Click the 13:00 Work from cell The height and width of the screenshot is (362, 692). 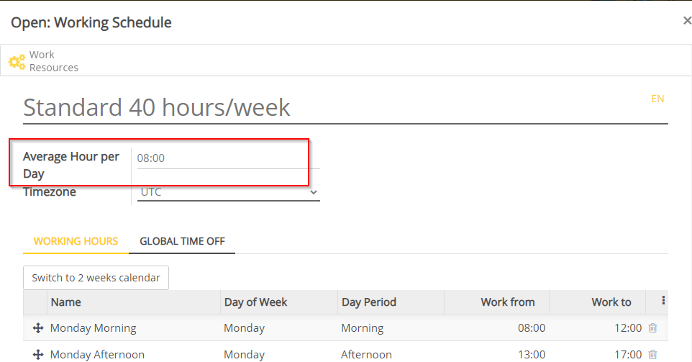click(x=532, y=354)
